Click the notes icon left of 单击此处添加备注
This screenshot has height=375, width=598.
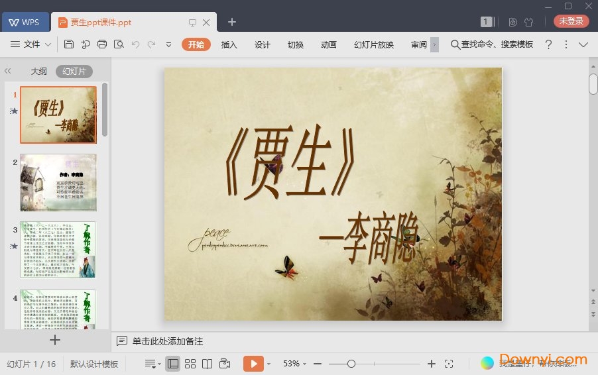click(x=122, y=341)
